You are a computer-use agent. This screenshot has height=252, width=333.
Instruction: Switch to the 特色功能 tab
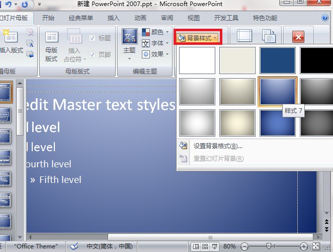[x=265, y=18]
